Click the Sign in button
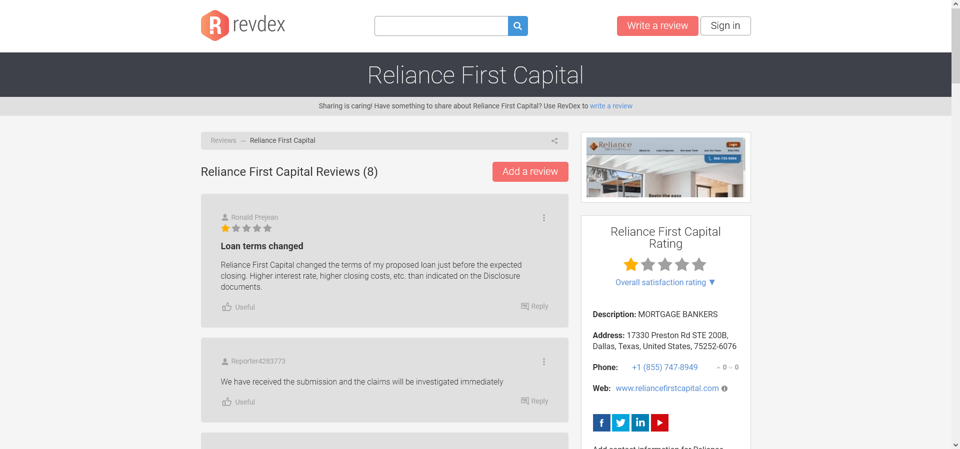The width and height of the screenshot is (960, 449). click(725, 26)
